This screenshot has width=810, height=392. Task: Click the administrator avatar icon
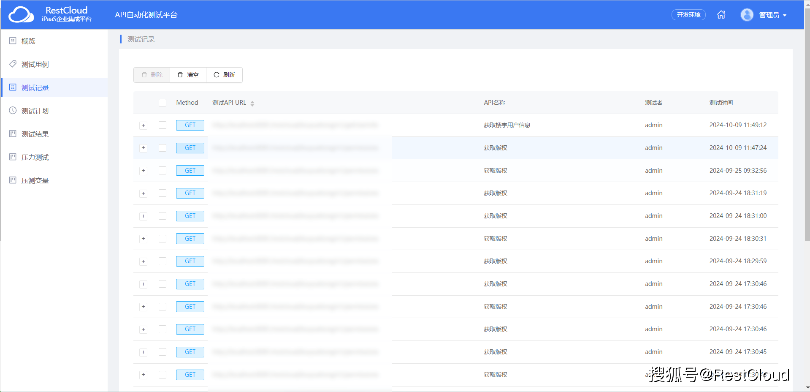pos(747,15)
